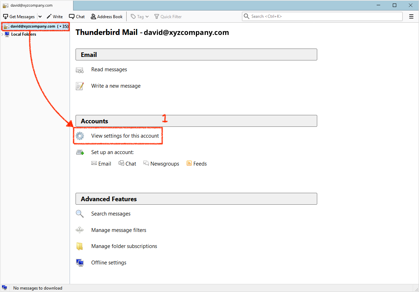Click Read messages link
The image size is (419, 292).
pyautogui.click(x=109, y=70)
